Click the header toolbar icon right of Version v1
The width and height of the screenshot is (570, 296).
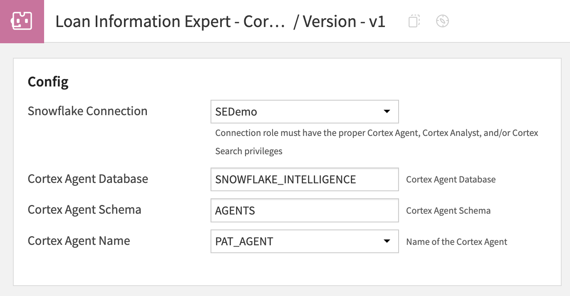pos(414,20)
